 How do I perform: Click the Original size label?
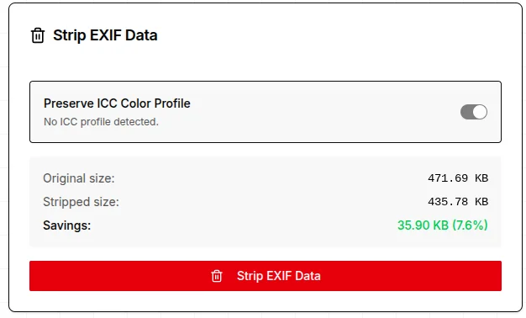tap(79, 178)
